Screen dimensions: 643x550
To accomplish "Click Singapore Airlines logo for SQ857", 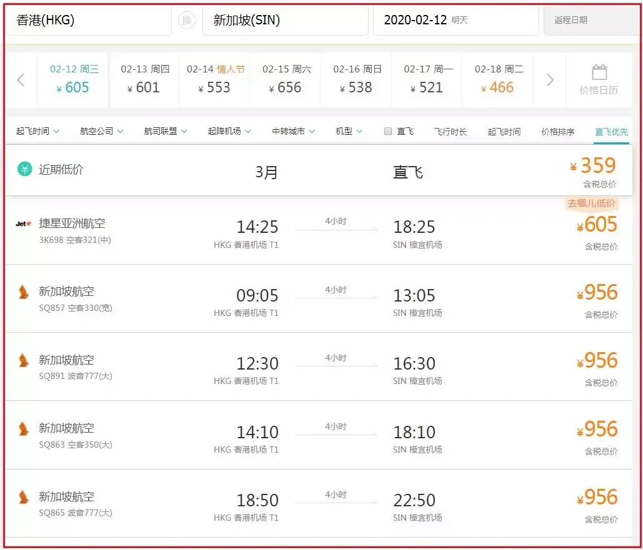I will click(x=23, y=292).
